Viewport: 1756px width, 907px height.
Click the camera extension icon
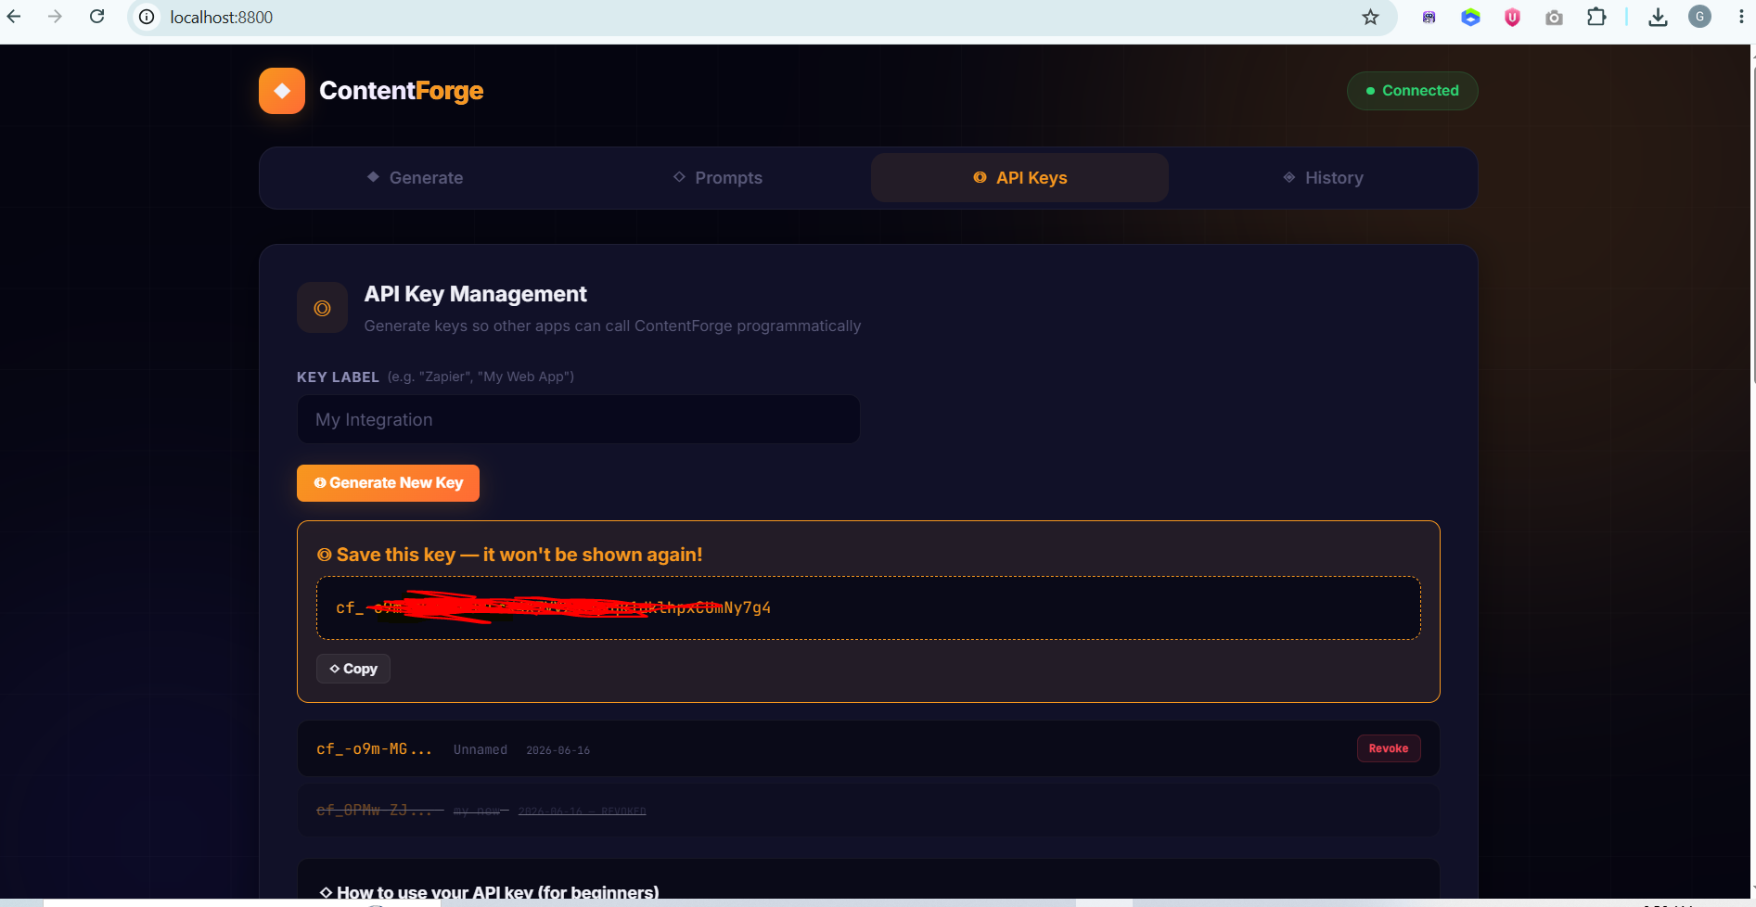[x=1554, y=17]
